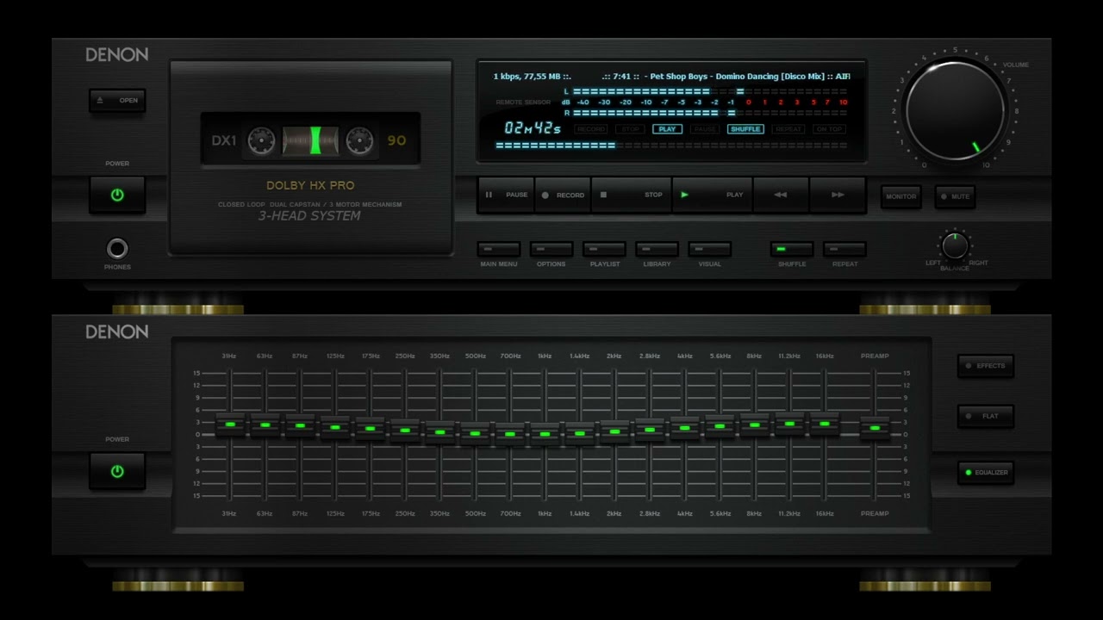1103x620 pixels.
Task: Pause playback with the PAUSE button
Action: (506, 195)
